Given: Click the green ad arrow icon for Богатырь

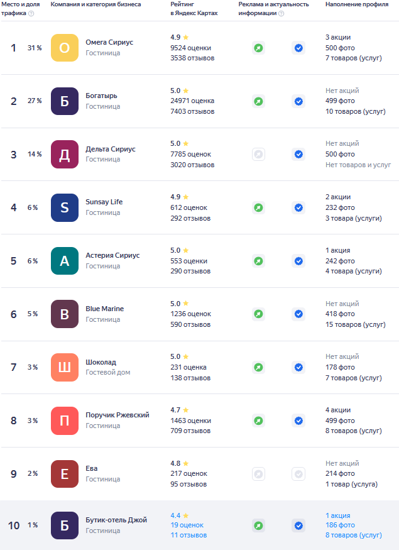Looking at the screenshot, I should 258,101.
